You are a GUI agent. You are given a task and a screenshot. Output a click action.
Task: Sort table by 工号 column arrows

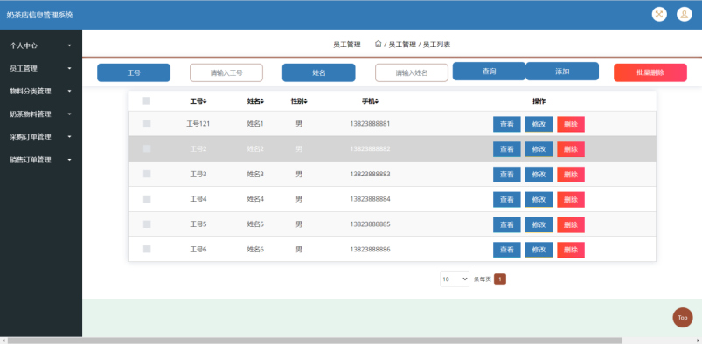click(x=205, y=101)
